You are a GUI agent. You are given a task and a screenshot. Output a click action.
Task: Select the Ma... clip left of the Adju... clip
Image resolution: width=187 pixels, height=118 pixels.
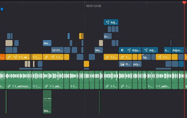click(x=98, y=50)
